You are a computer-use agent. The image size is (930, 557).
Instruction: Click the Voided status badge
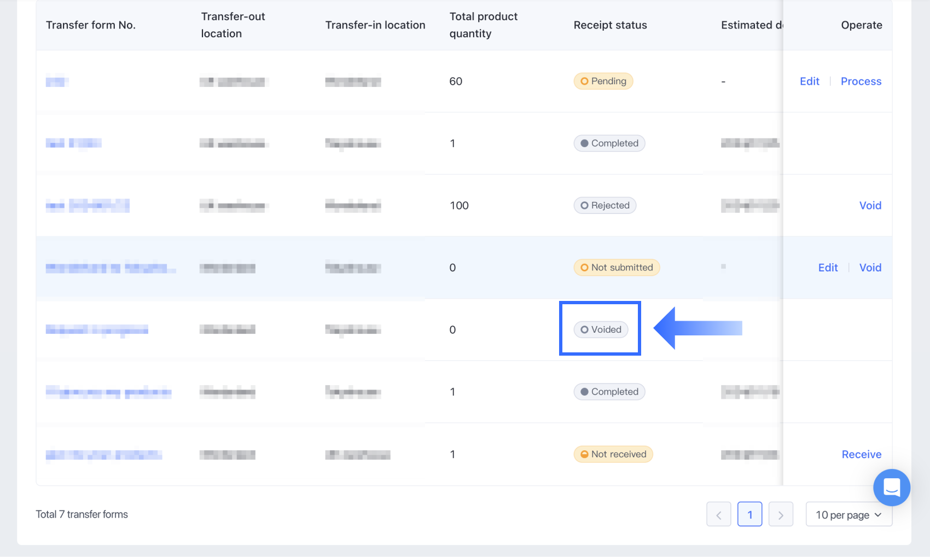click(601, 330)
